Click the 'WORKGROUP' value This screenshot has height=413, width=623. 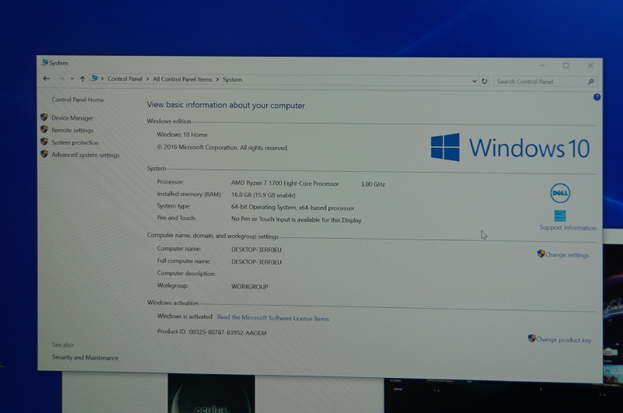pos(249,286)
